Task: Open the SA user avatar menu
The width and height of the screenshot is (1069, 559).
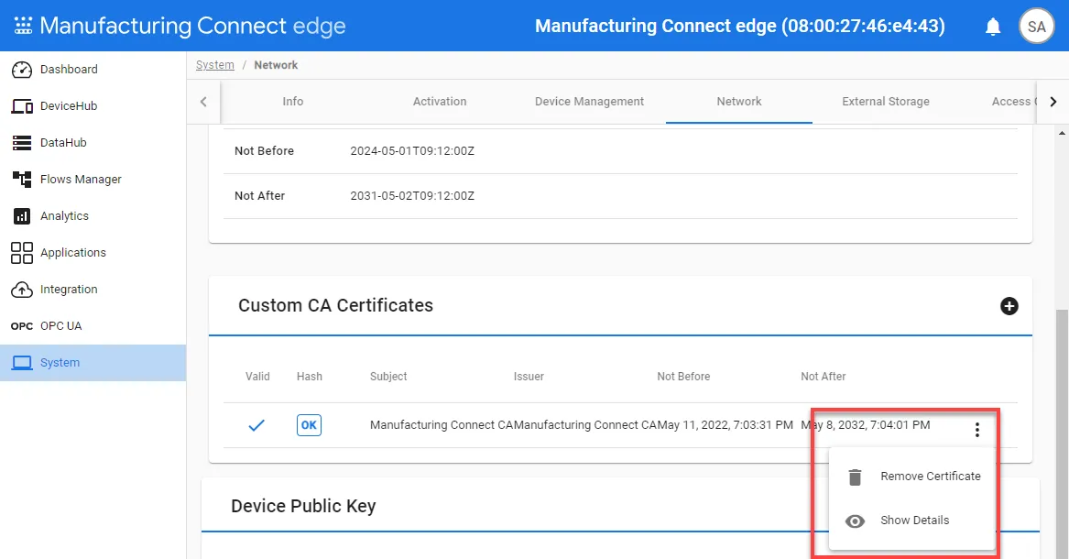Action: 1036,27
